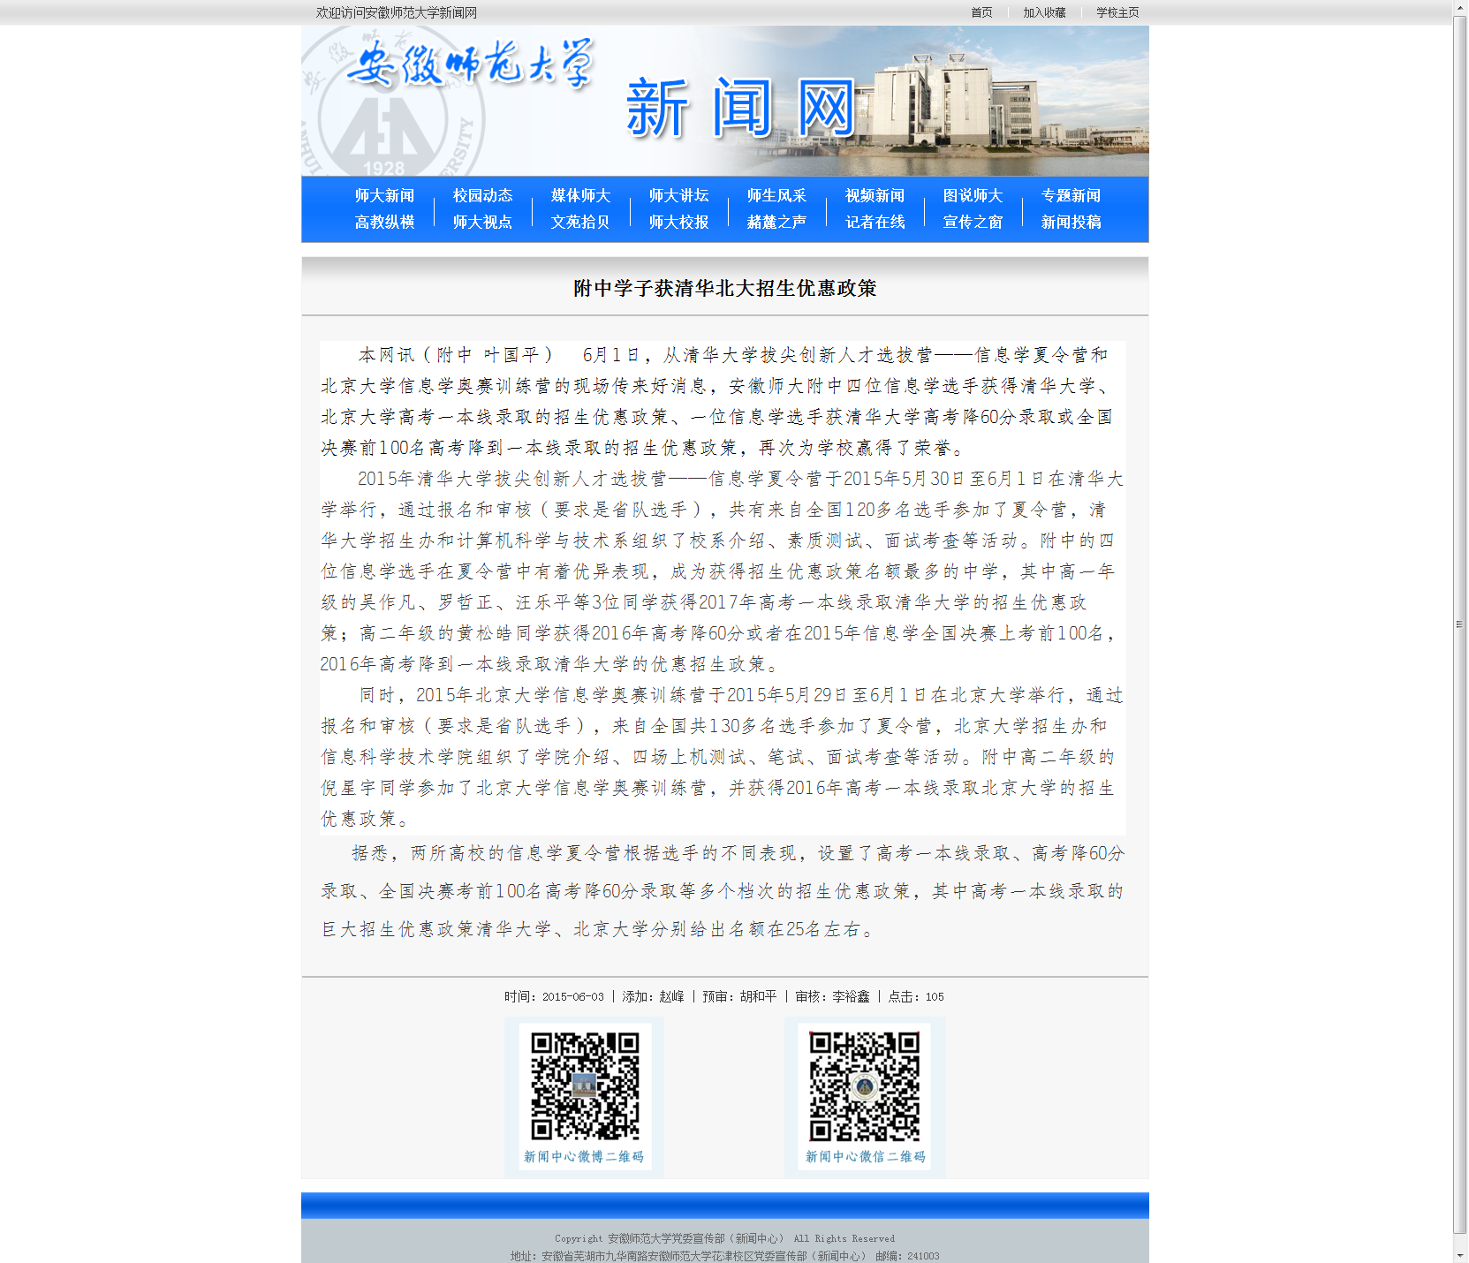Click the 欢迎访问安徽师范大学新闻网 welcome text
The height and width of the screenshot is (1263, 1469).
pyautogui.click(x=397, y=12)
